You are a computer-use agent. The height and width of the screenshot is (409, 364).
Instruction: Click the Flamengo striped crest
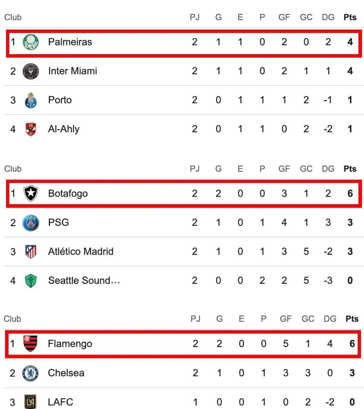30,344
